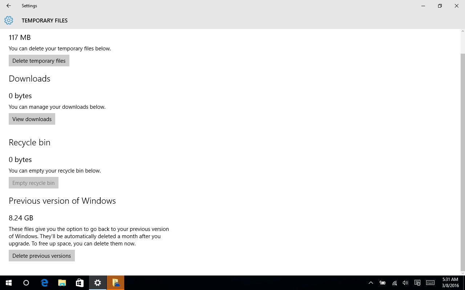Expand hidden icons in the system tray

371,283
